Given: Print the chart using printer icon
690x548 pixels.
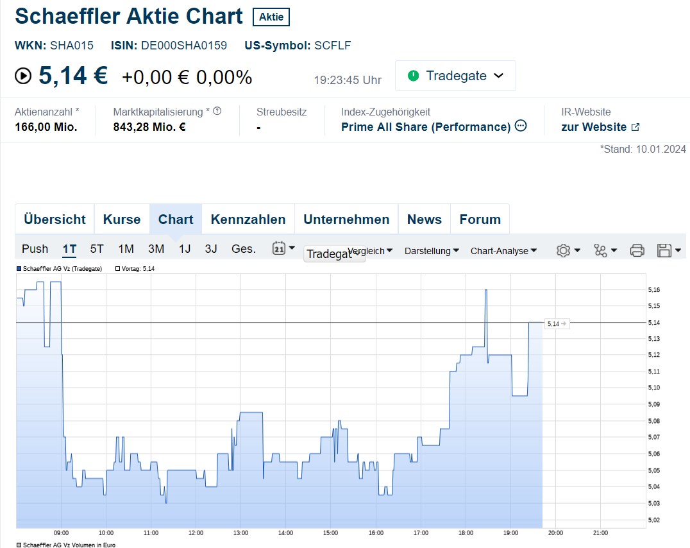Looking at the screenshot, I should (x=637, y=250).
